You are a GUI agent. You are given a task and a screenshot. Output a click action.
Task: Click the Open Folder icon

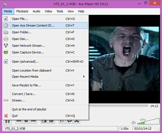coord(6,32)
